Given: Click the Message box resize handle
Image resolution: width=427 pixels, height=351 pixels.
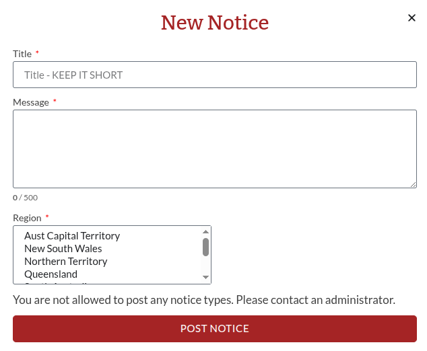Looking at the screenshot, I should tap(413, 184).
